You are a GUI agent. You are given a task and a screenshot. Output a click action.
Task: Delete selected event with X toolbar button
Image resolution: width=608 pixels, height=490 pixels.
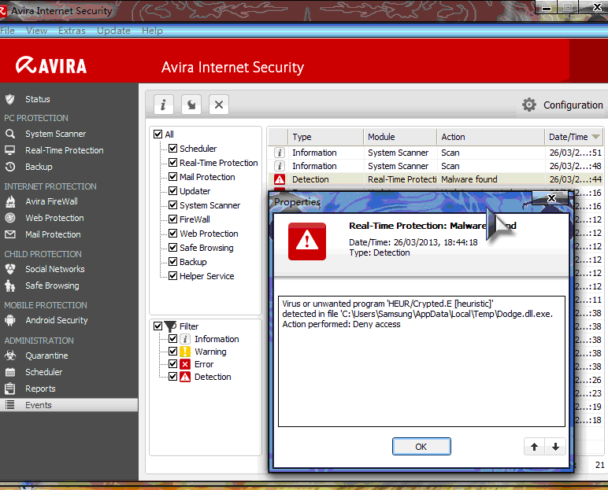pyautogui.click(x=219, y=105)
